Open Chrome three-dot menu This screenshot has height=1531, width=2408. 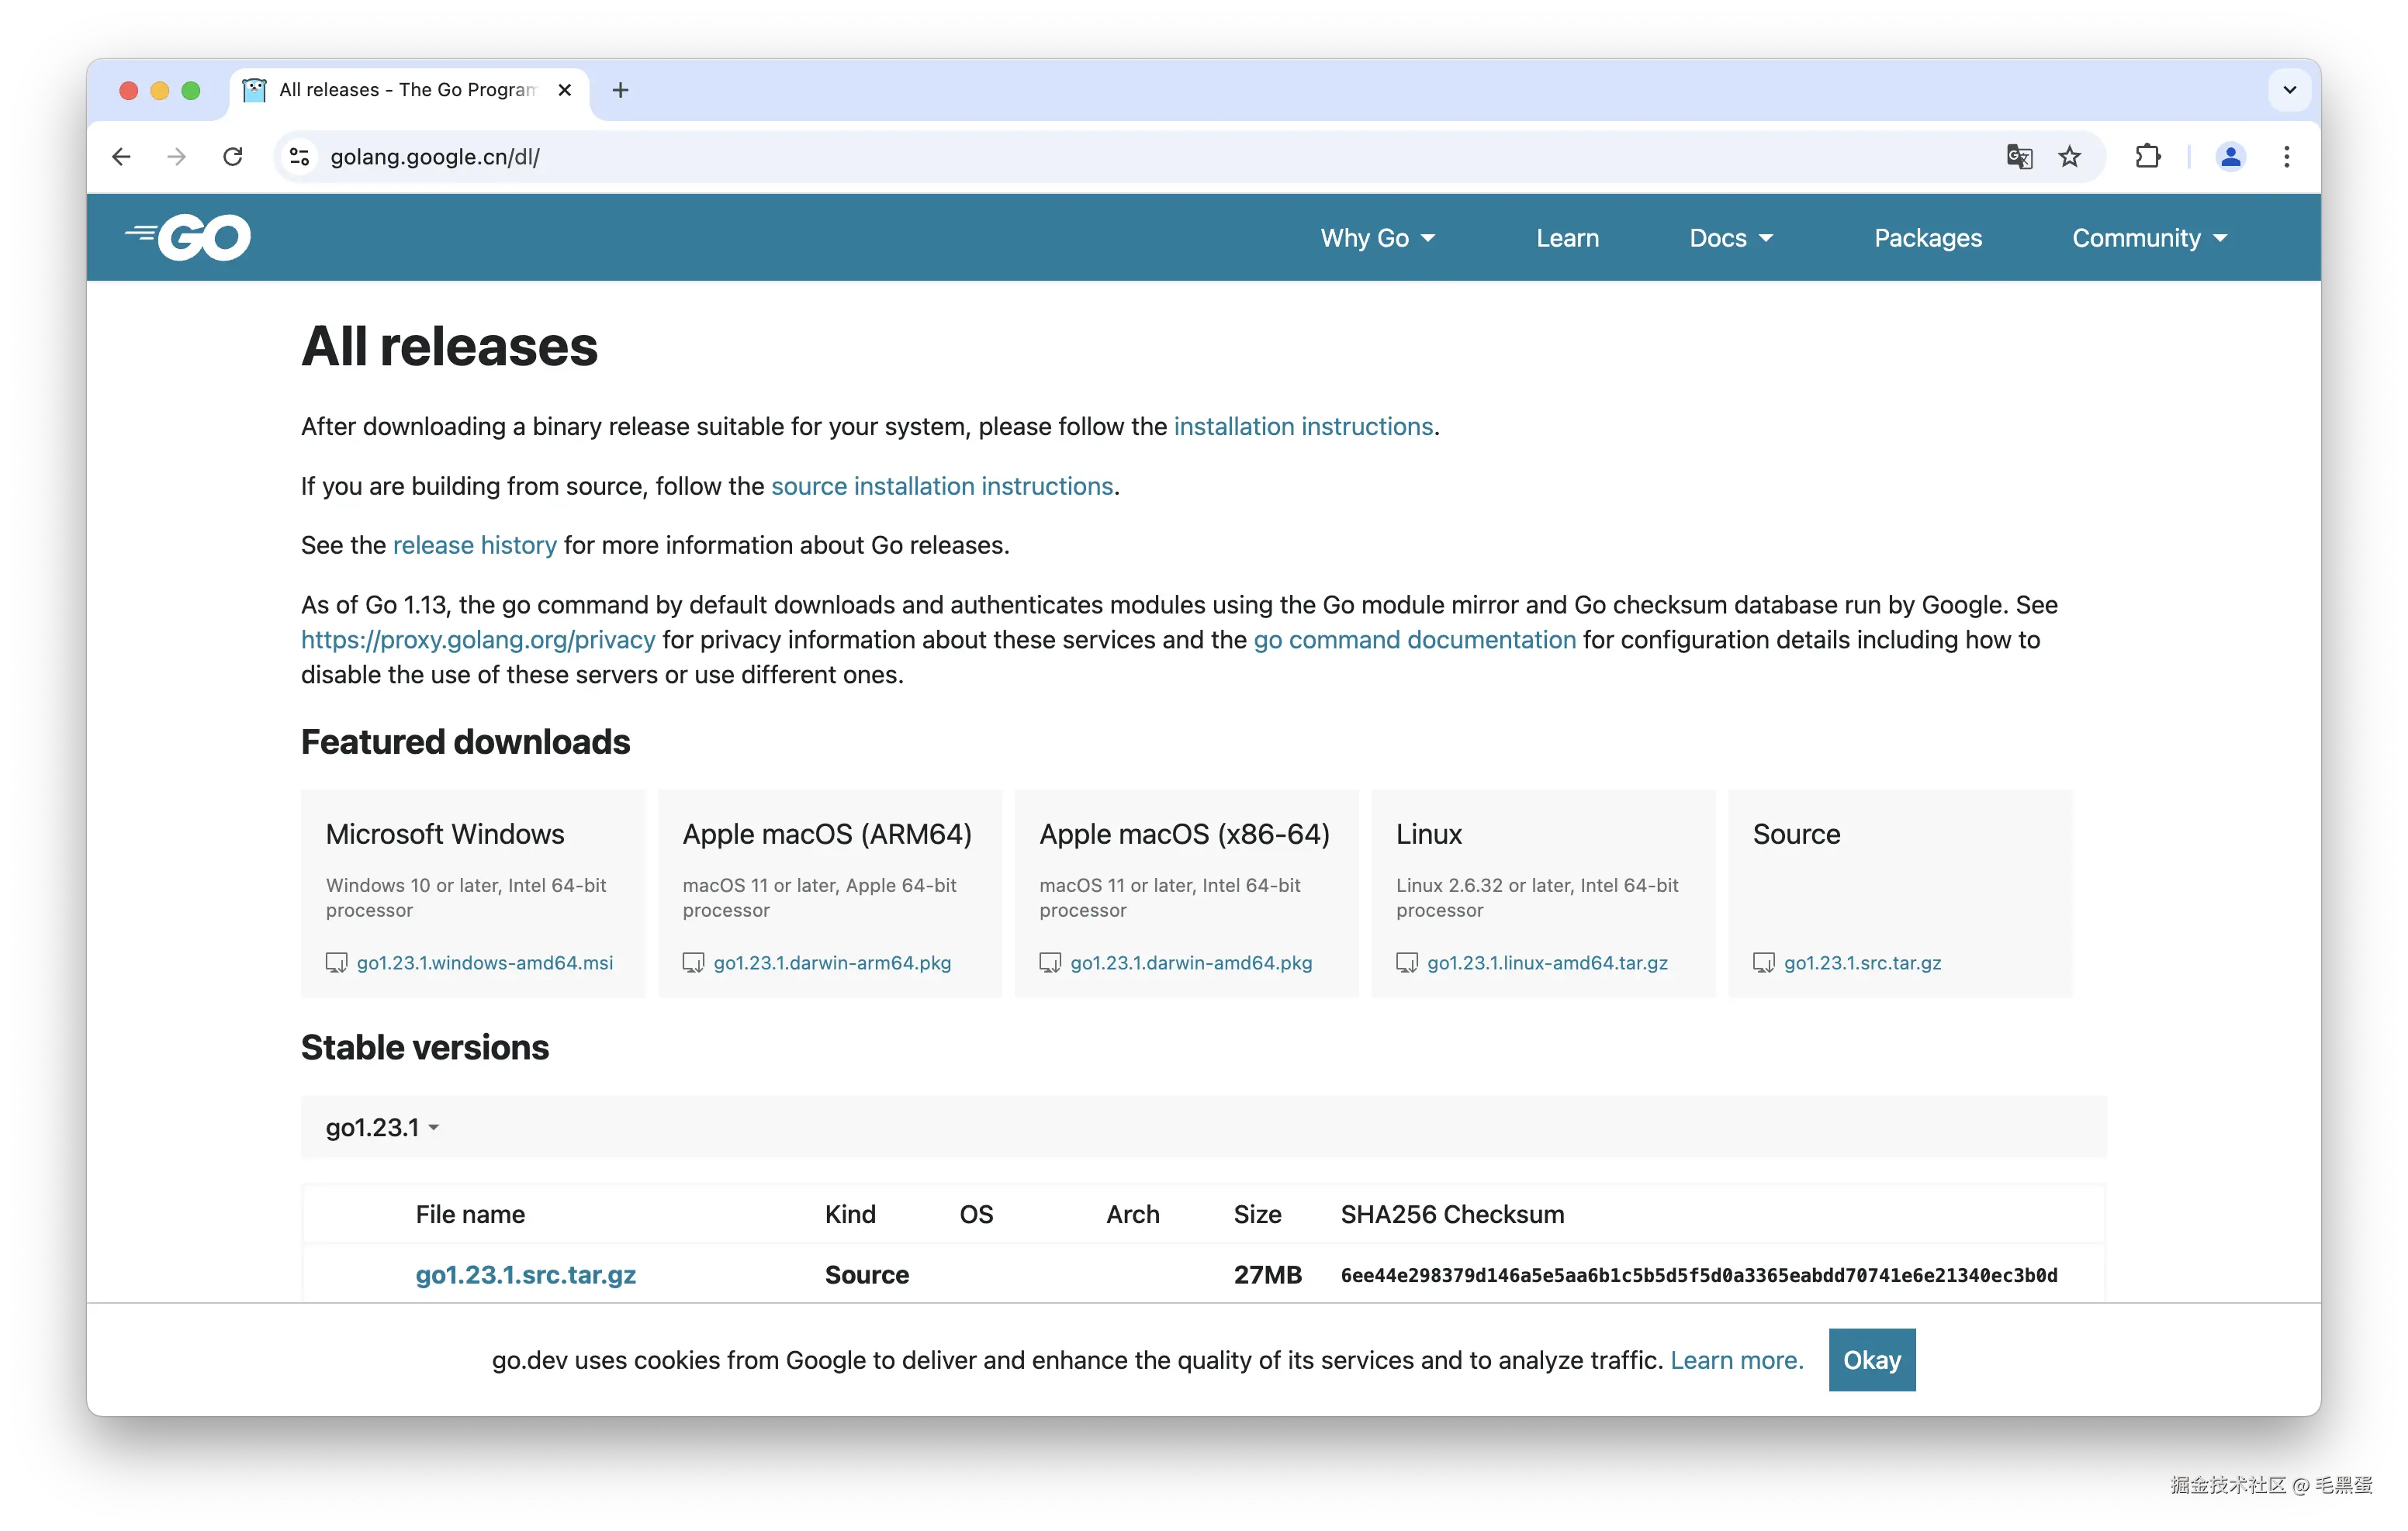[2286, 157]
